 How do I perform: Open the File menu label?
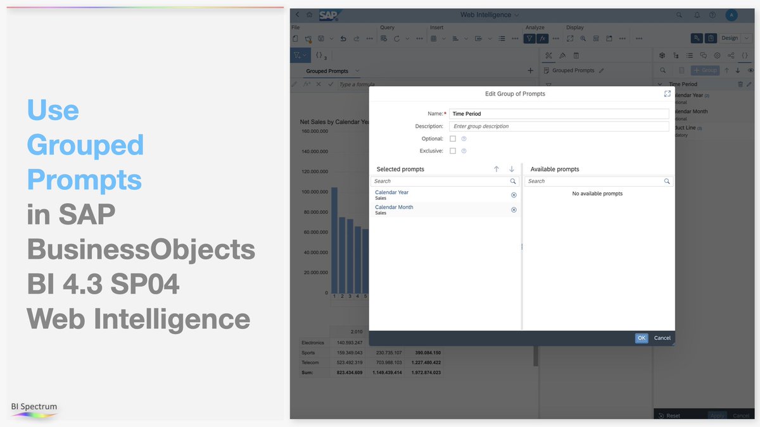click(x=295, y=27)
